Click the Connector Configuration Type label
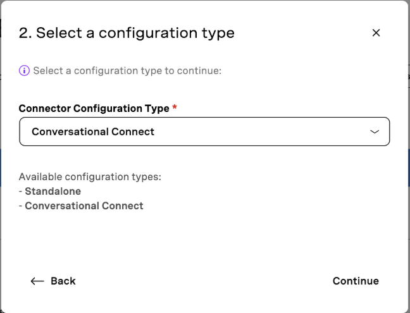 coord(94,108)
